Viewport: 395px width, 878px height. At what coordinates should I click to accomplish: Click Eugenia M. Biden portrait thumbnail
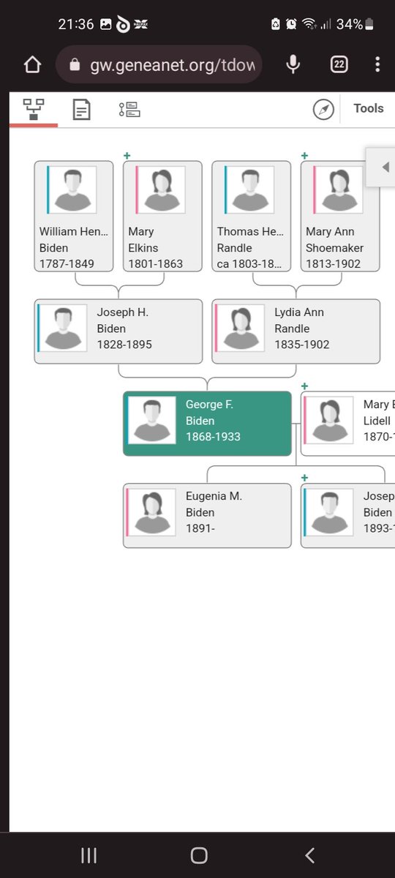(152, 512)
